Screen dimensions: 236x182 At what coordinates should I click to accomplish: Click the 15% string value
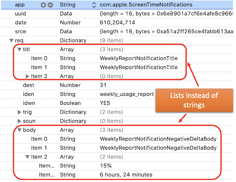coord(106,165)
